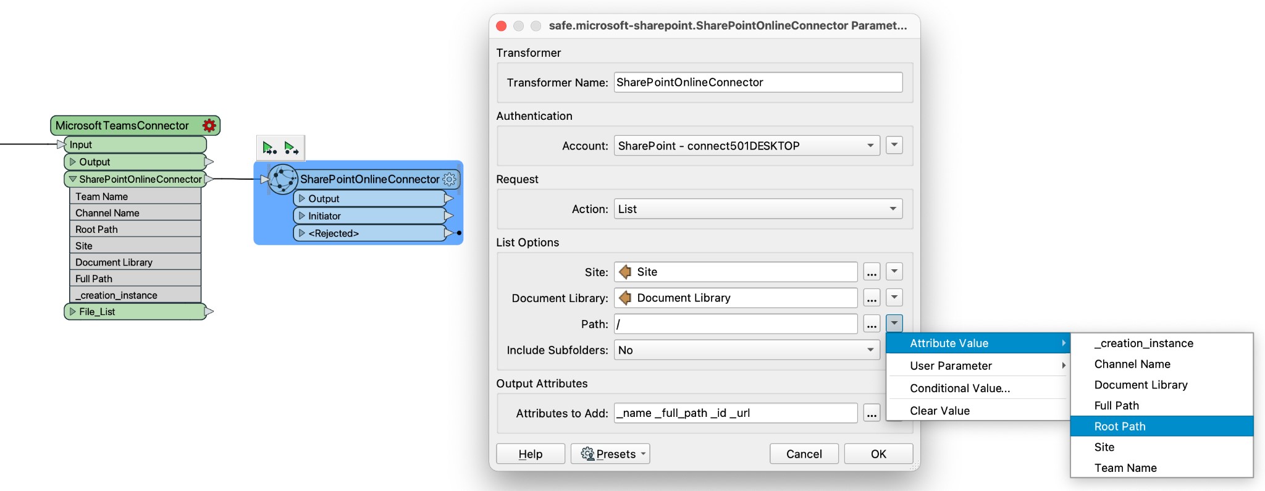The width and height of the screenshot is (1265, 491).
Task: Select Channel Name attribute on canvas transformer
Action: pos(135,213)
